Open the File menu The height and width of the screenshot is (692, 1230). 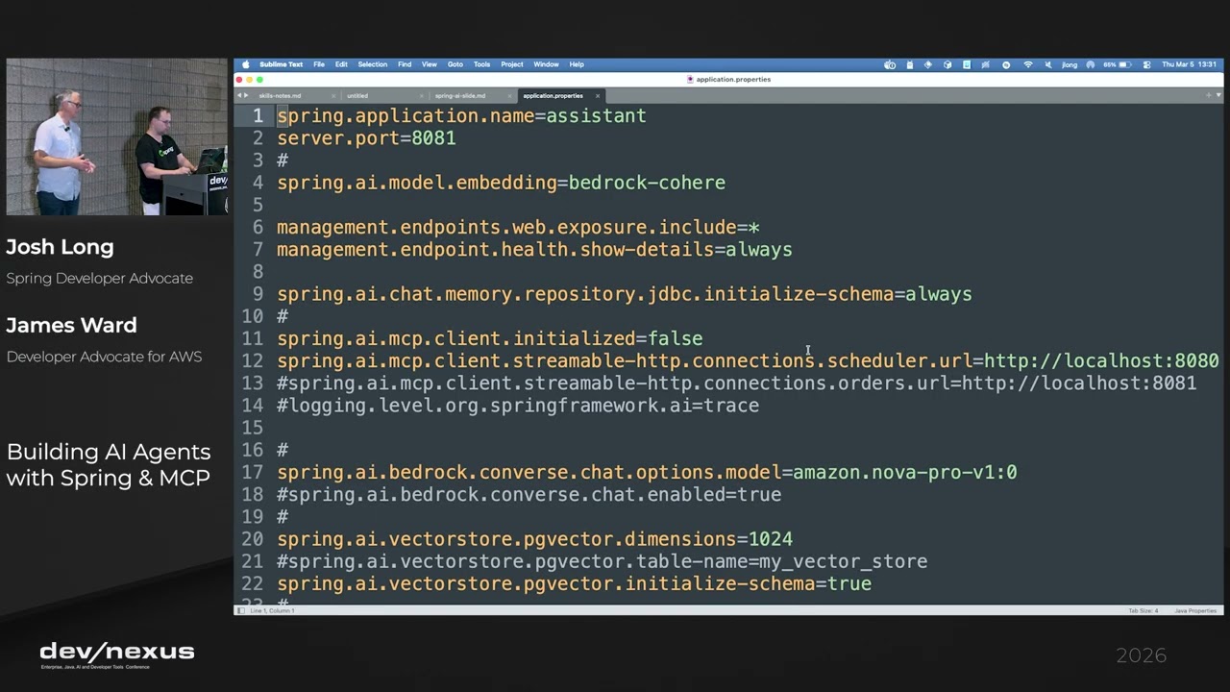318,64
